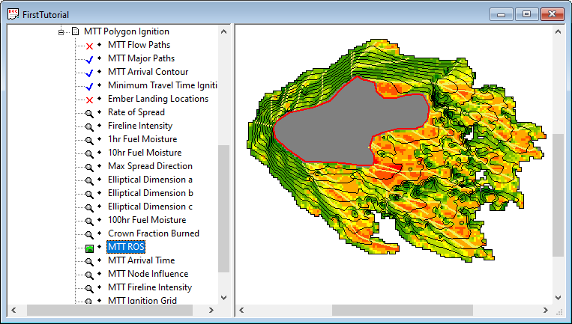The height and width of the screenshot is (324, 572).
Task: Click the map view horizontal scrollbar thumb
Action: click(x=403, y=311)
